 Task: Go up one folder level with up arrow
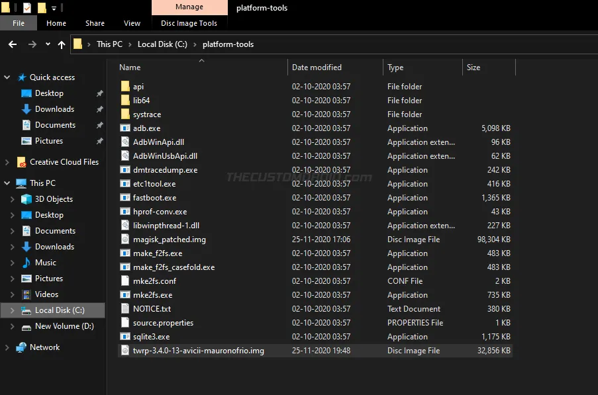click(62, 44)
